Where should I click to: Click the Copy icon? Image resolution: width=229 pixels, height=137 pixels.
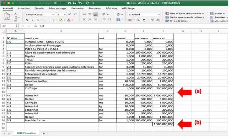click(15, 17)
